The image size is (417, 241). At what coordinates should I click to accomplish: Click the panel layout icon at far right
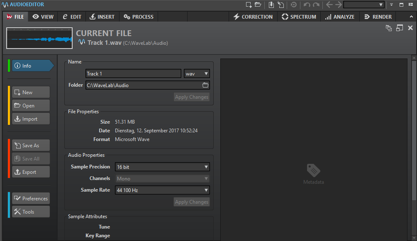411,5
